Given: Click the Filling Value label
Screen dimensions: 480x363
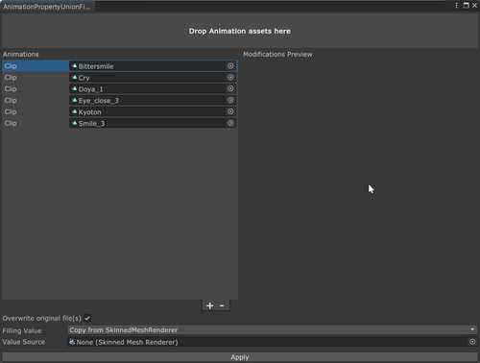Looking at the screenshot, I should pyautogui.click(x=22, y=330).
